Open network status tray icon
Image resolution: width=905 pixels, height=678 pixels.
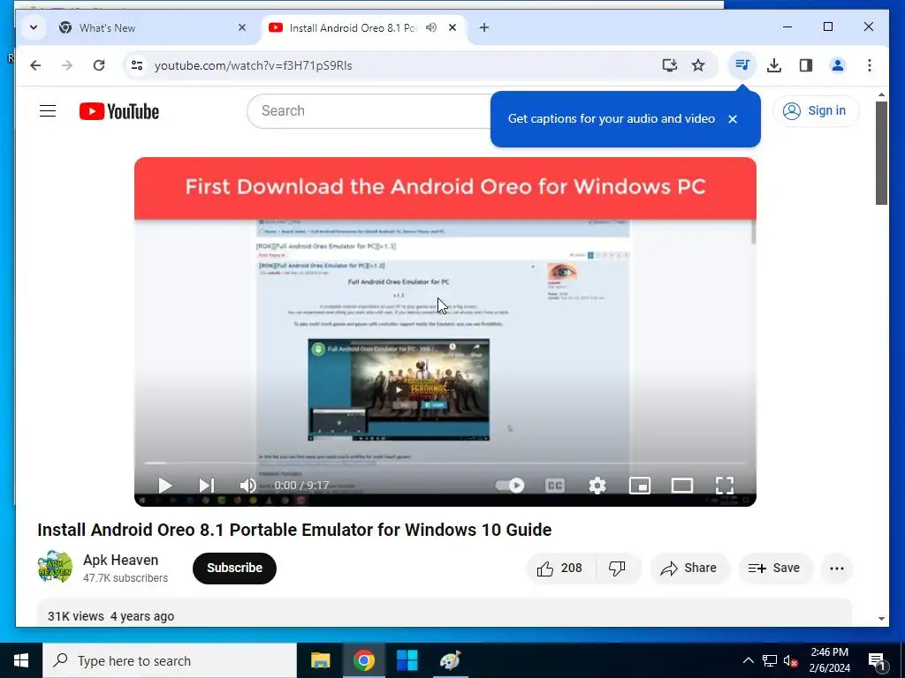[x=770, y=661]
